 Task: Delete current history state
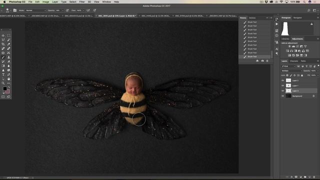click(x=267, y=61)
